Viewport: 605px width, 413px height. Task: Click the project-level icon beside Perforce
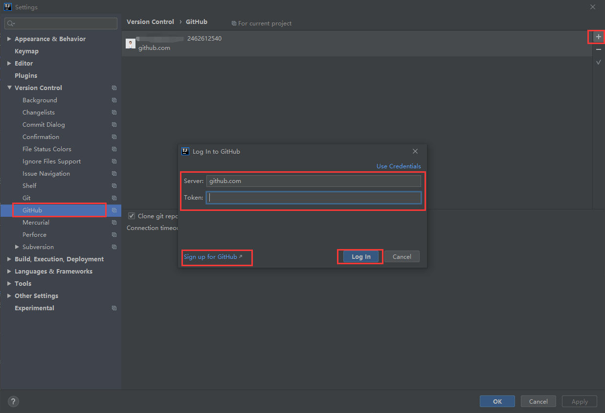tap(114, 235)
